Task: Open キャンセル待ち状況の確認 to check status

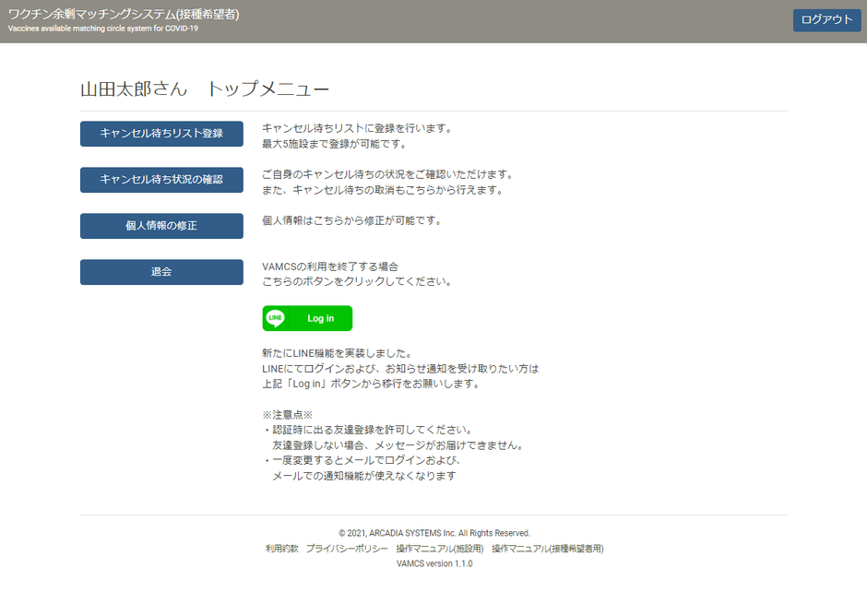Action: pyautogui.click(x=161, y=180)
